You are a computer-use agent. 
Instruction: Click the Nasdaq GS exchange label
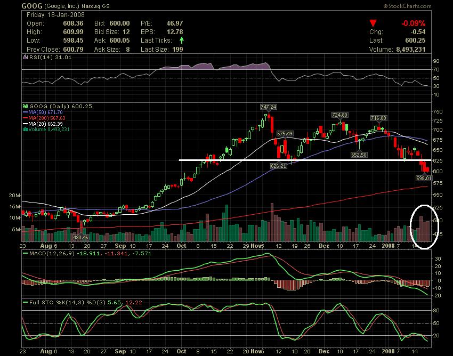[x=95, y=6]
